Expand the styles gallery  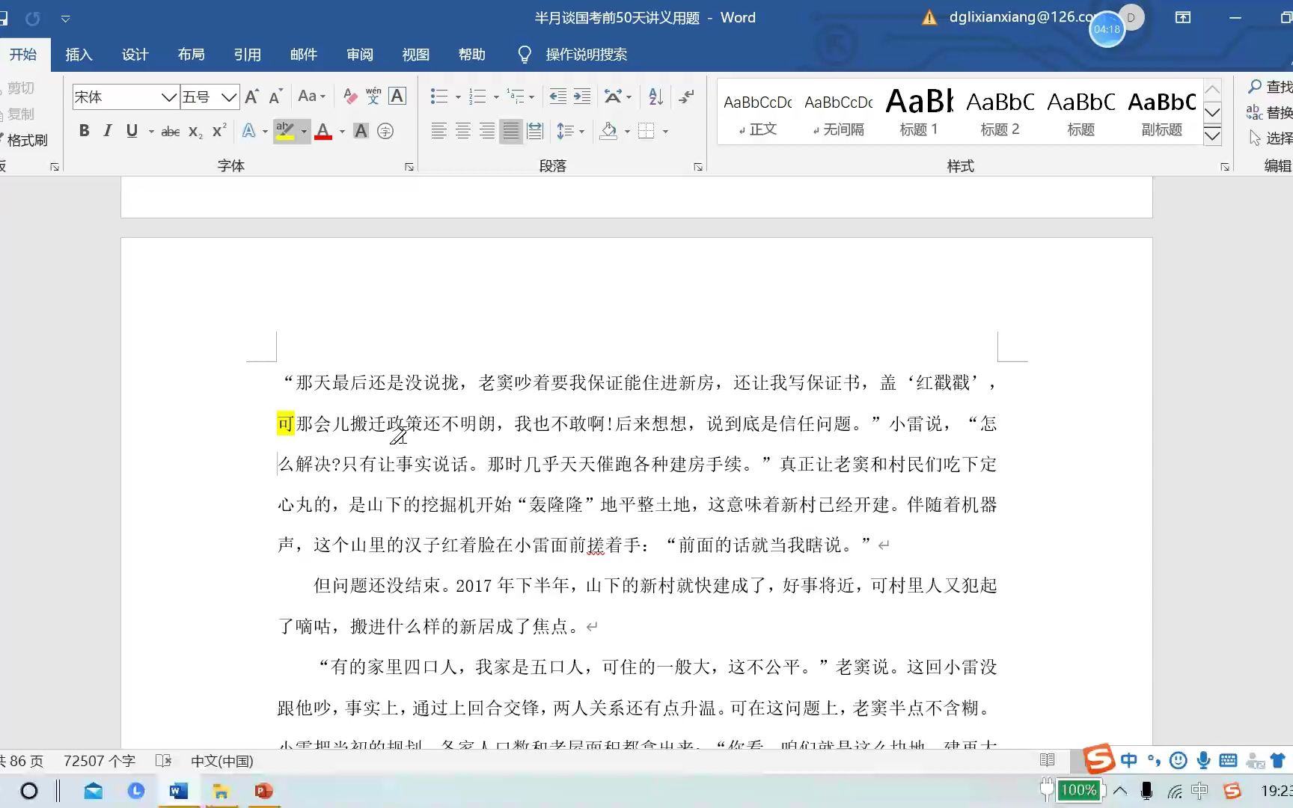[1212, 135]
